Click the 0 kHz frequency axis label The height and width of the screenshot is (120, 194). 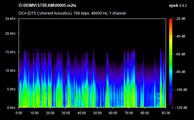click(11, 108)
